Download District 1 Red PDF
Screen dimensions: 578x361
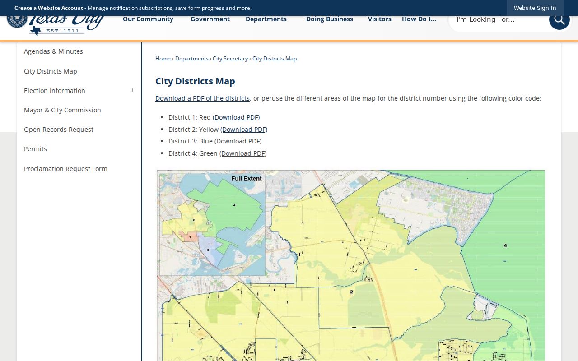click(236, 117)
